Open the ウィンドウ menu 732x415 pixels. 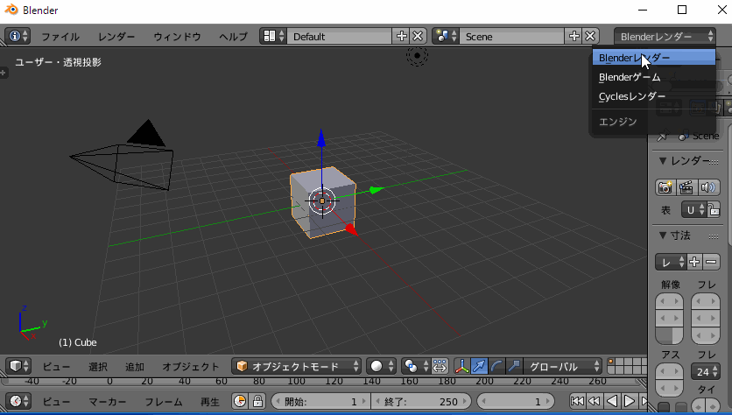click(x=177, y=37)
